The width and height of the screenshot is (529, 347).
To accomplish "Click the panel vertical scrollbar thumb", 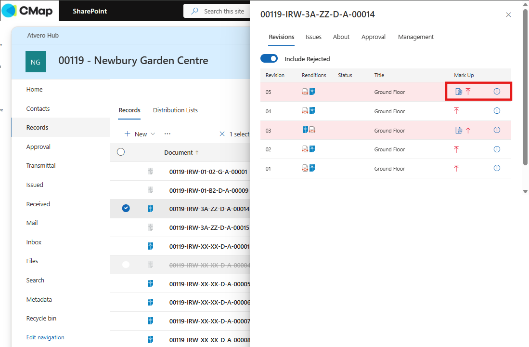I will tap(525, 88).
